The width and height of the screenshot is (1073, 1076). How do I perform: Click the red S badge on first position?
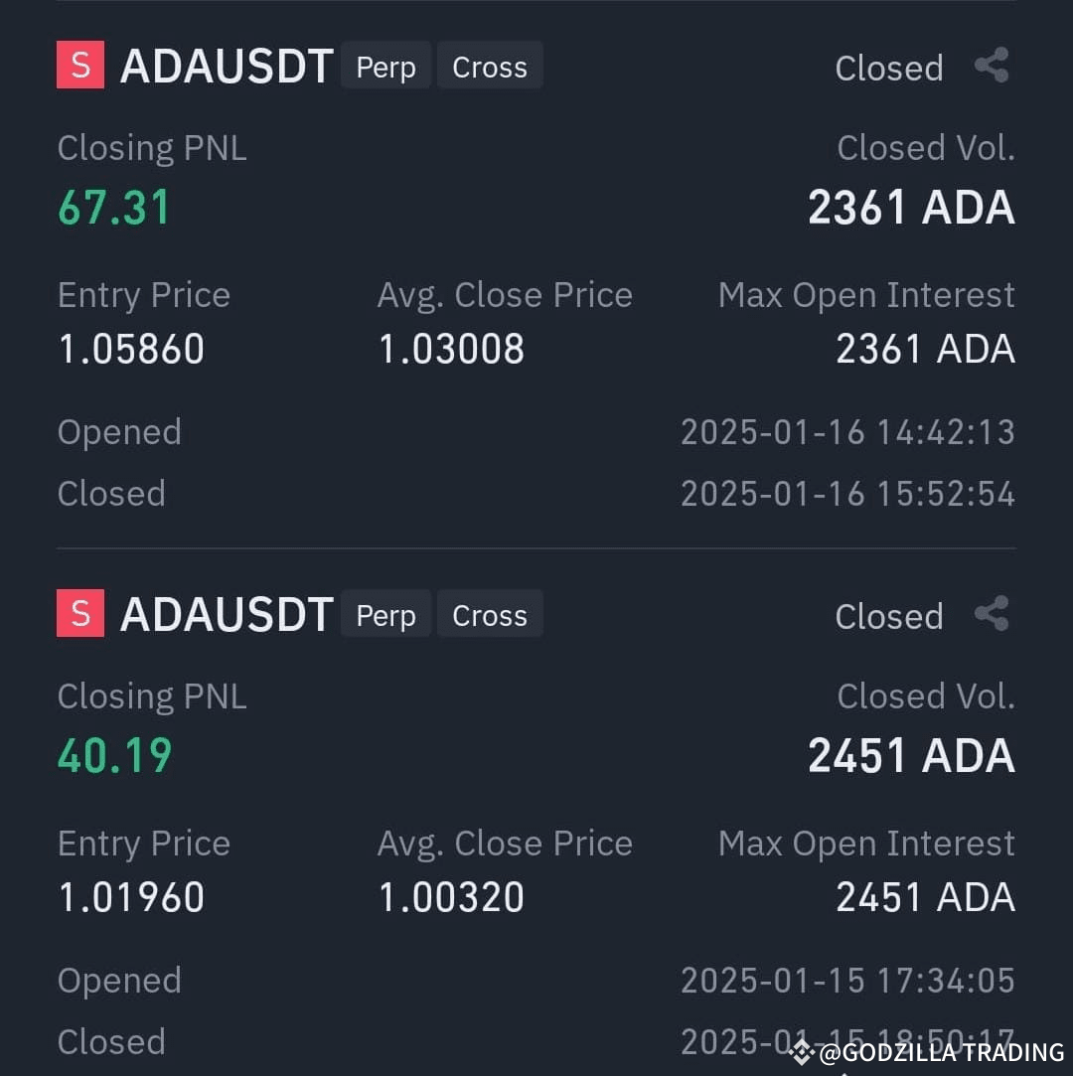80,65
